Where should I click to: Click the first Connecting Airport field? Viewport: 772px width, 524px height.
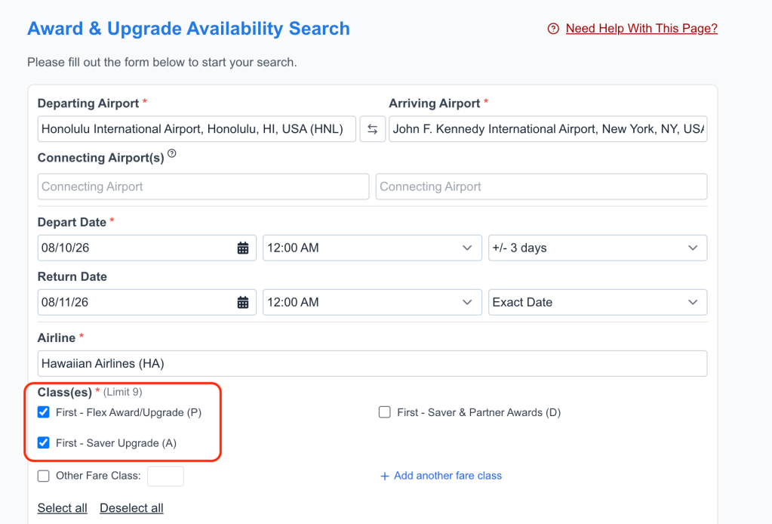[203, 186]
